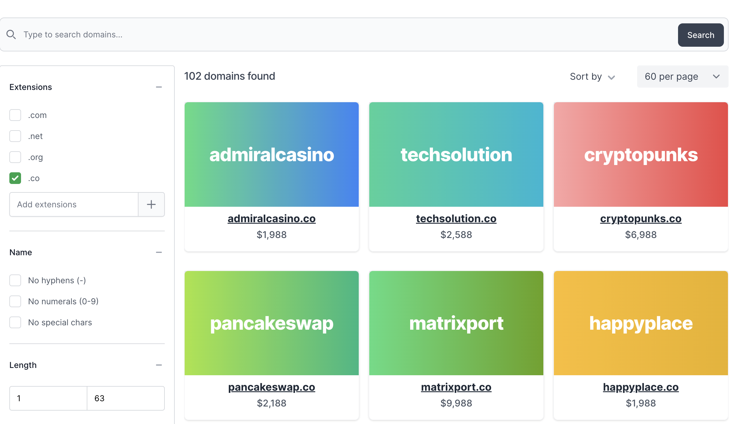Check the .com extension checkbox
This screenshot has width=735, height=424.
point(15,115)
